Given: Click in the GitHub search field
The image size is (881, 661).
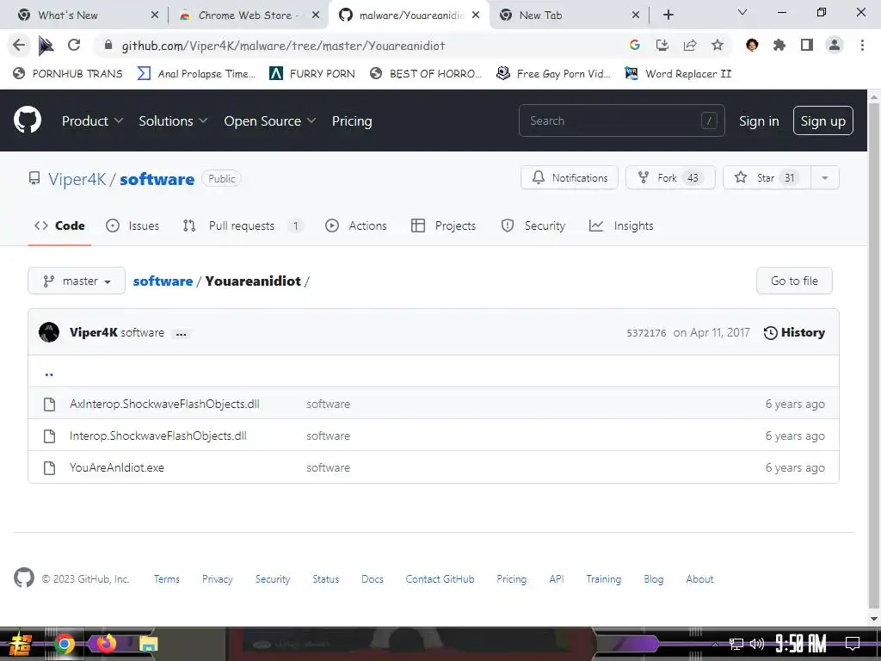Looking at the screenshot, I should click(x=621, y=120).
